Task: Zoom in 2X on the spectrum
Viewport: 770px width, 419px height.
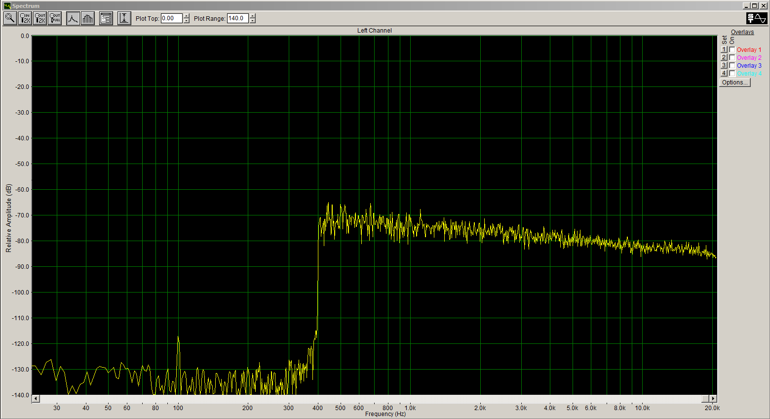Action: click(x=25, y=18)
